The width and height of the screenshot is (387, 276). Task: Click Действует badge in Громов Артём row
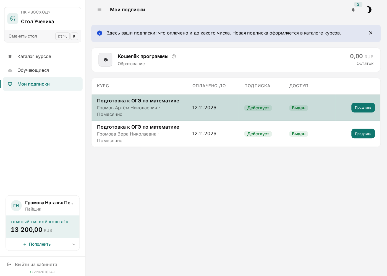(258, 108)
